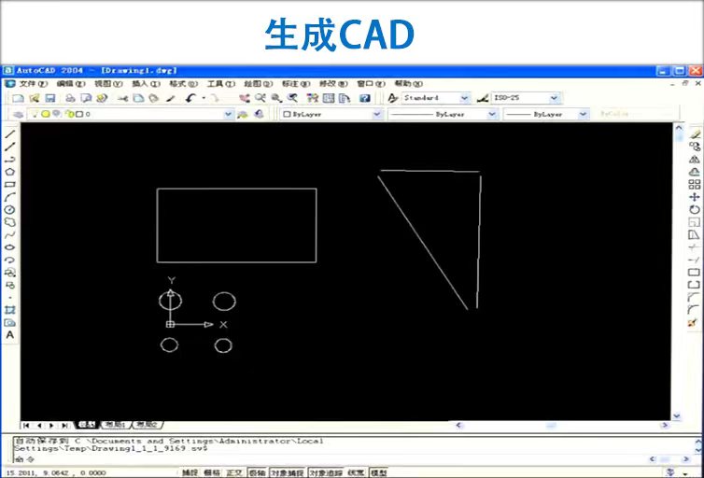Select the Multiline Text A tool
Viewport: 704px width, 478px height.
(10, 335)
